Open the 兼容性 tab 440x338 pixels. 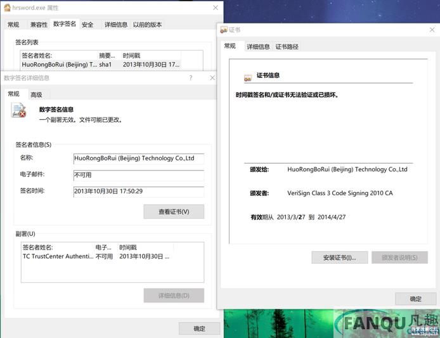(x=39, y=25)
